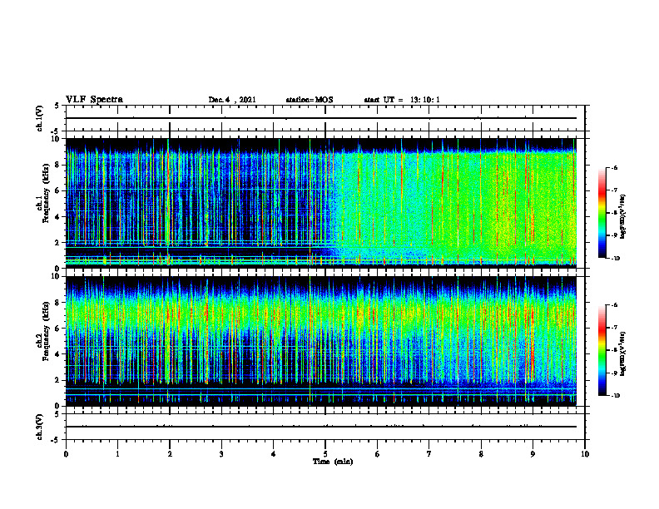Click the "-5" tick on ch.3(V) axis
This screenshot has width=659, height=509.
56,440
